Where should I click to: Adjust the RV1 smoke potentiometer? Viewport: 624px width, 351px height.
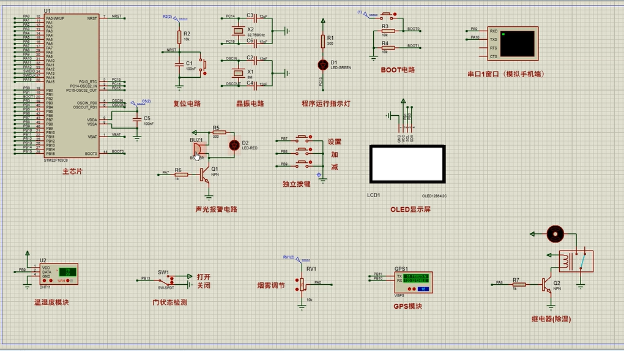pyautogui.click(x=301, y=284)
